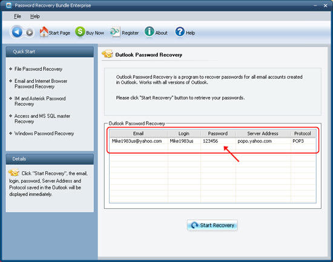This screenshot has height=262, width=333.
Task: Open Email and Internet Browser Password Recovery
Action: 41,84
